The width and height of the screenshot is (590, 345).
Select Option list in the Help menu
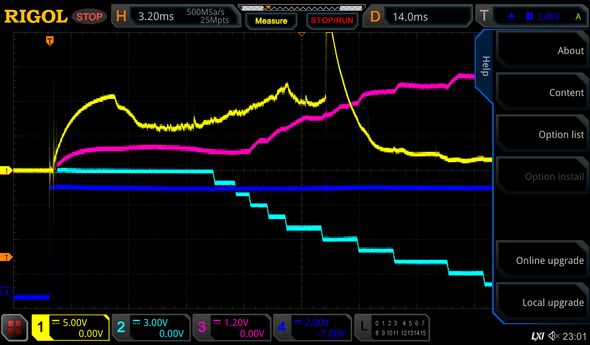click(x=542, y=135)
